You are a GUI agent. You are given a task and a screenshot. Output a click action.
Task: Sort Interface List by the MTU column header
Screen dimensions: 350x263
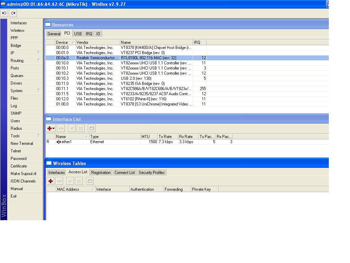[x=149, y=136]
